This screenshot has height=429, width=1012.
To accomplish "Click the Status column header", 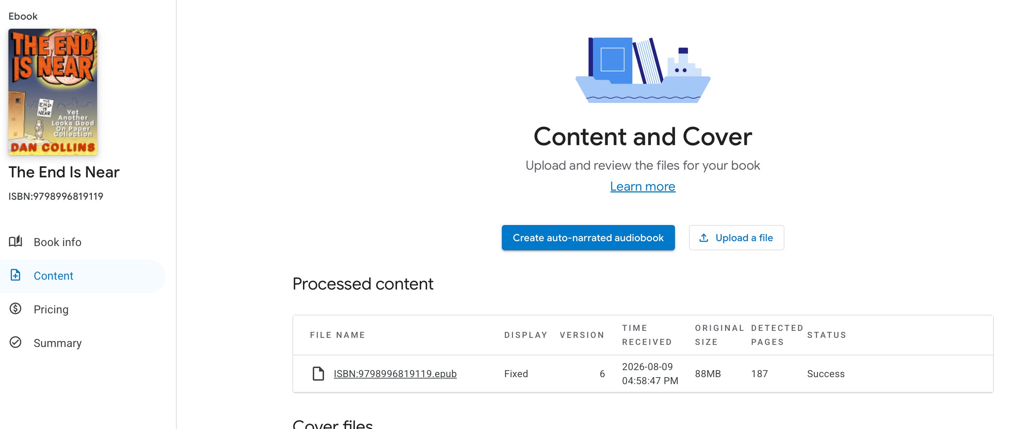I will click(x=827, y=335).
